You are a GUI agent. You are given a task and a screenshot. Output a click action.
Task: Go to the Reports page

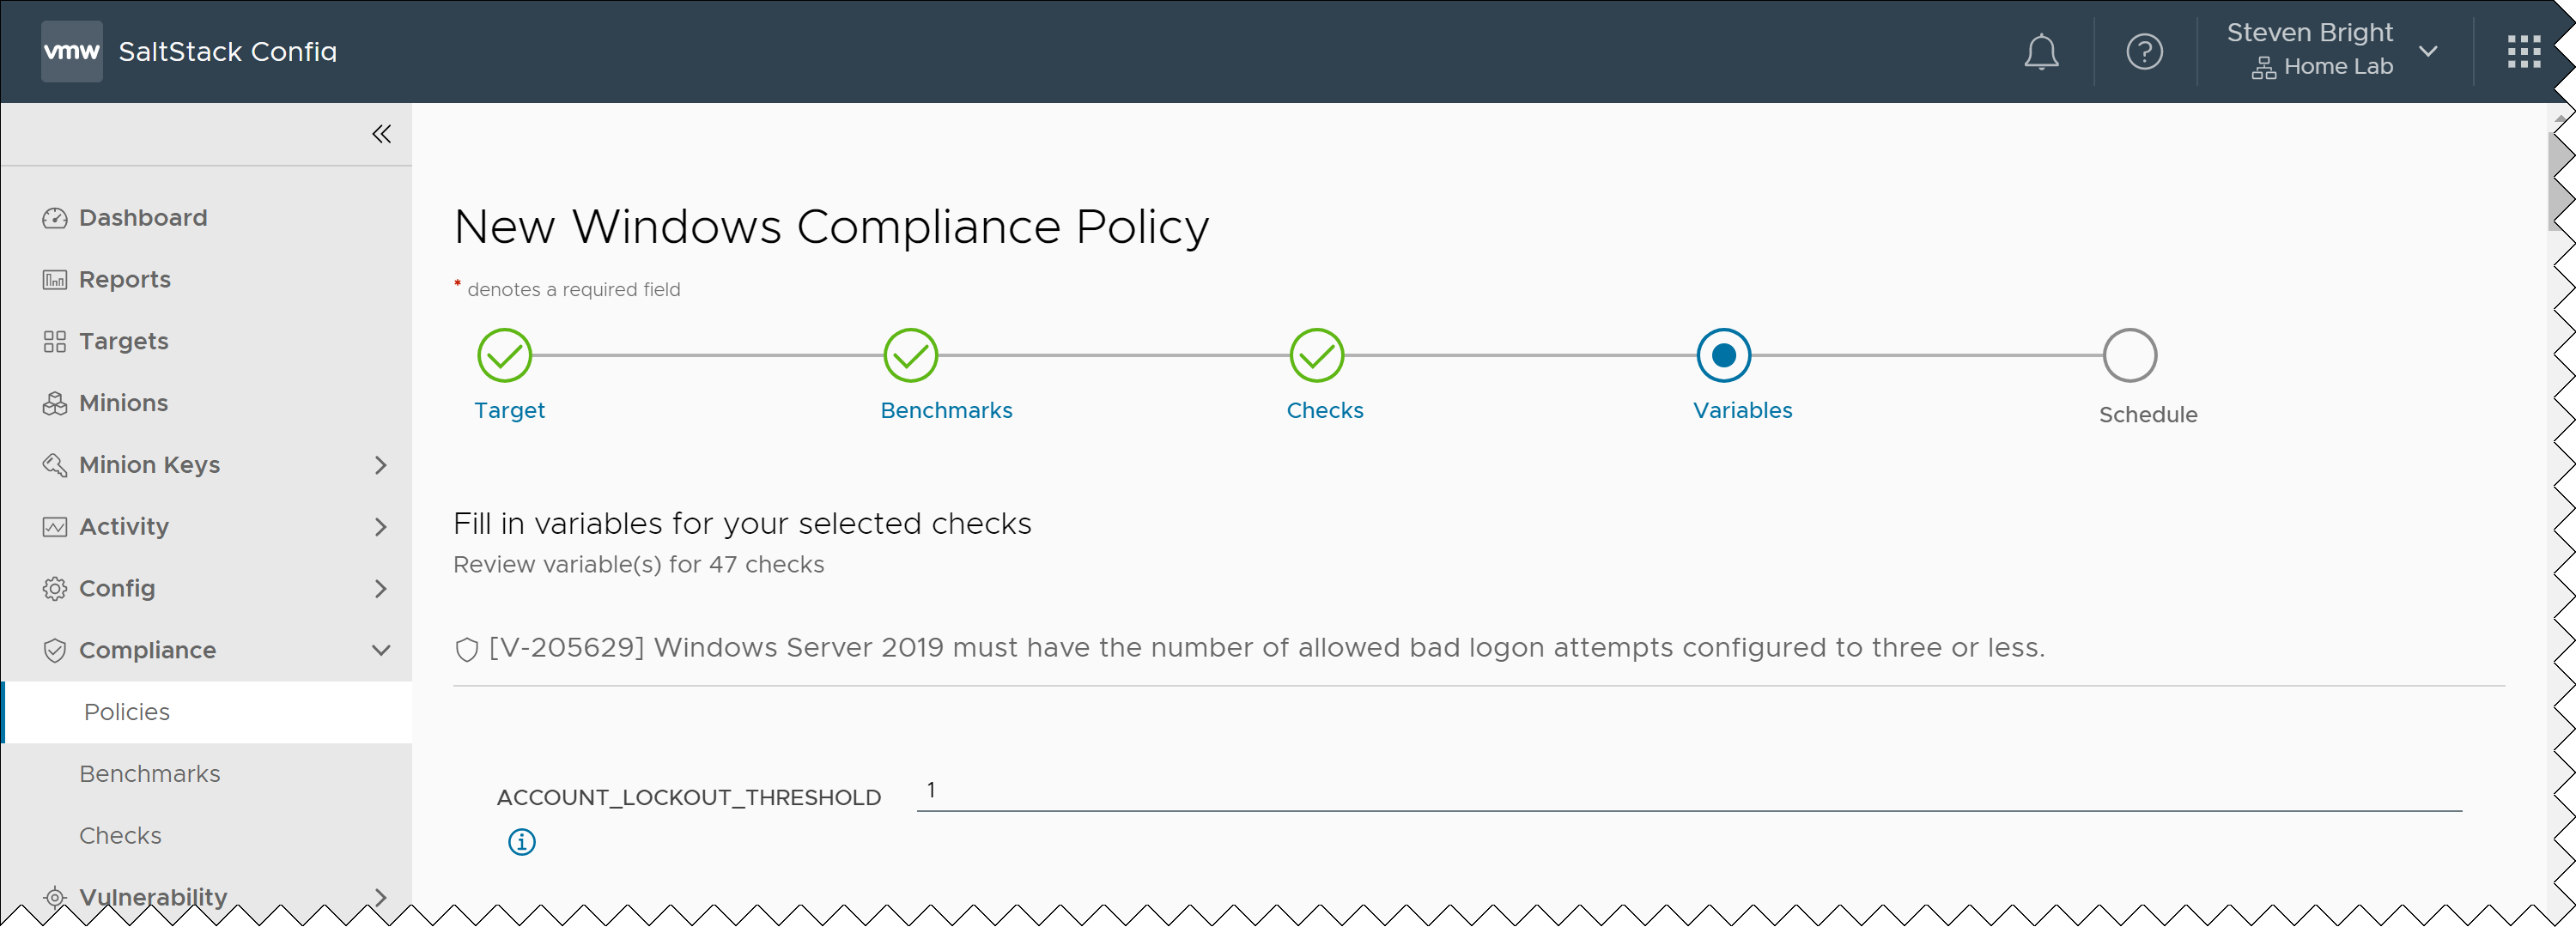pos(125,280)
